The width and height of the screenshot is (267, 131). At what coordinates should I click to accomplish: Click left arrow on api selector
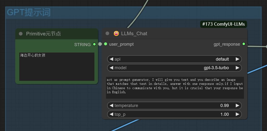[111, 59]
